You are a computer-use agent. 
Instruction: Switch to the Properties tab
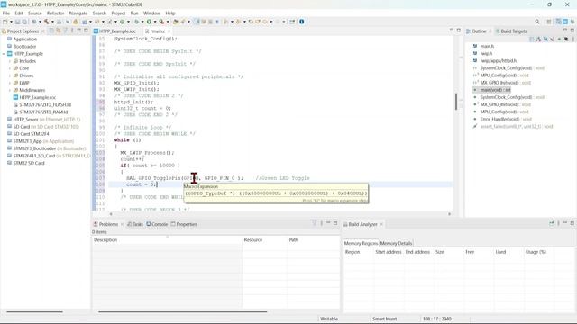coord(184,224)
